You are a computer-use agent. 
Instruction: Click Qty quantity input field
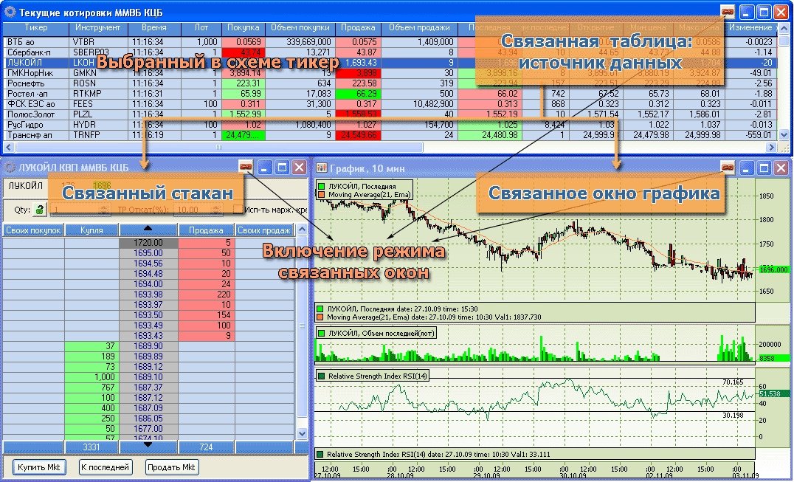coord(75,209)
